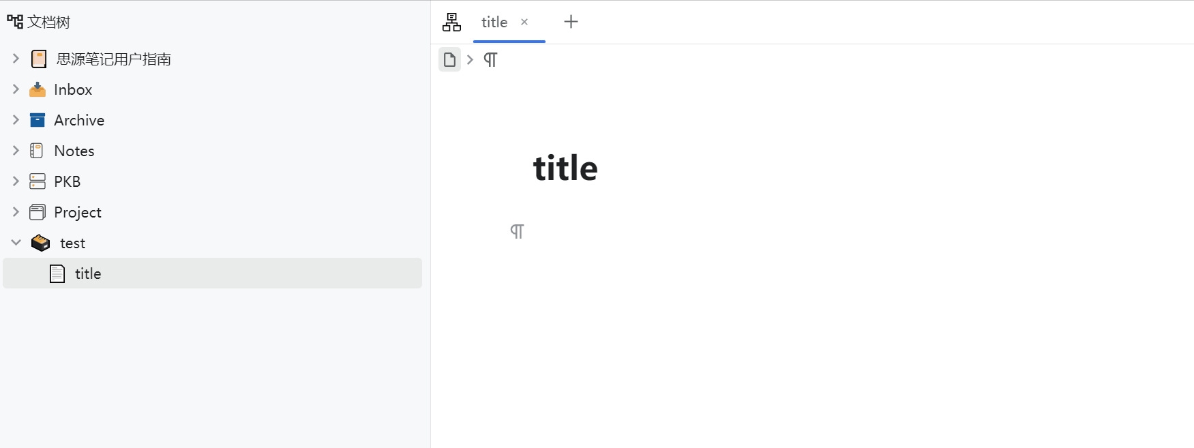Click the document title heading text
Screen dimensions: 1194x448
click(x=565, y=168)
